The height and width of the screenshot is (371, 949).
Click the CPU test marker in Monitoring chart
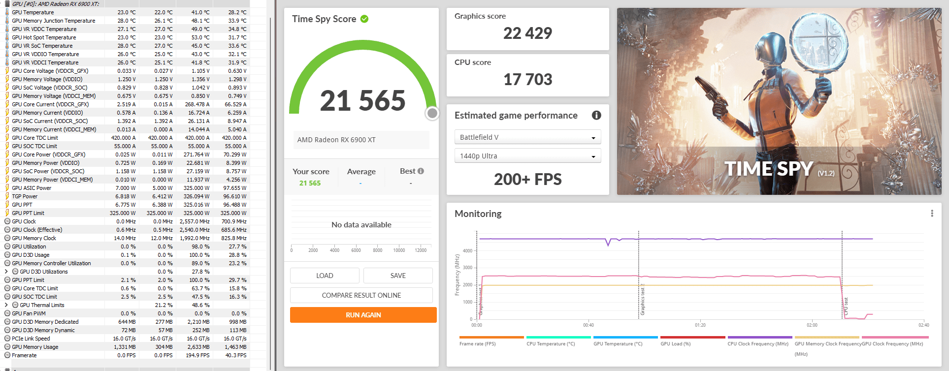point(846,306)
